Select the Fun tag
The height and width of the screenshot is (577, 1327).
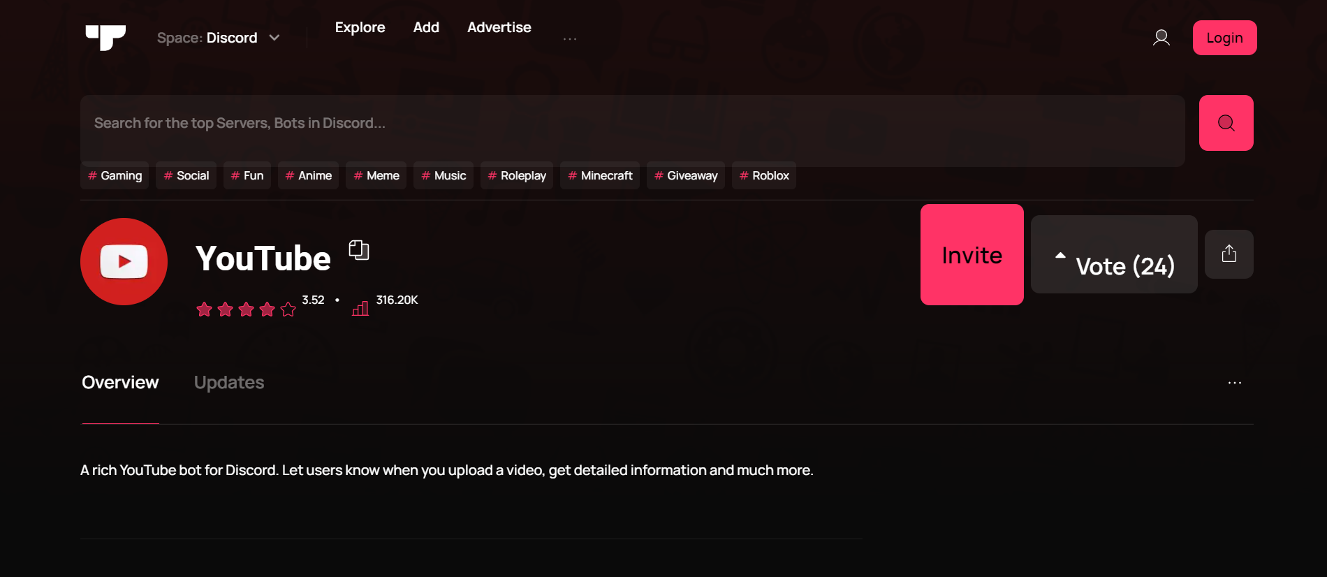(x=247, y=175)
